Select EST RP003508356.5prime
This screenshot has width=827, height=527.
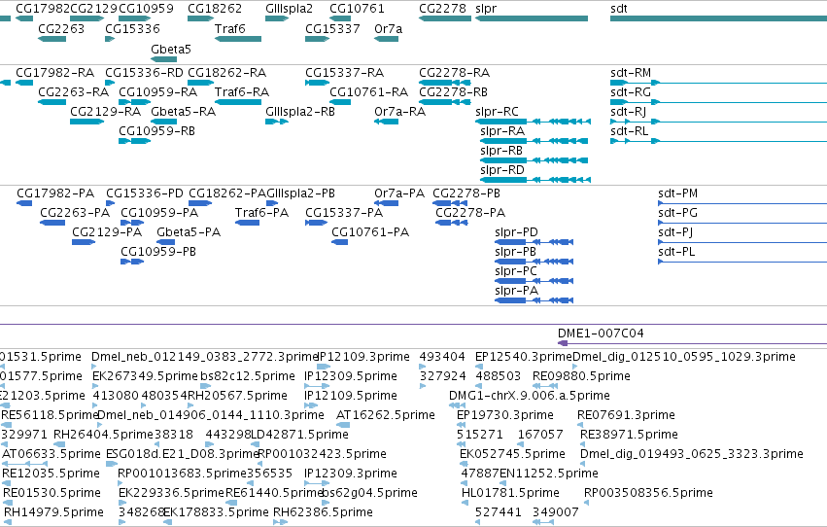coord(587,503)
